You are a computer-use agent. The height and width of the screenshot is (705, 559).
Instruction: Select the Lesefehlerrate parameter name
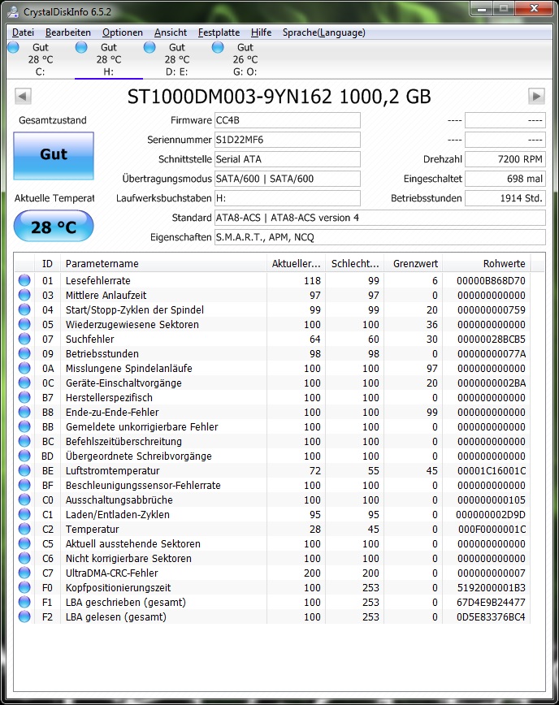point(98,280)
